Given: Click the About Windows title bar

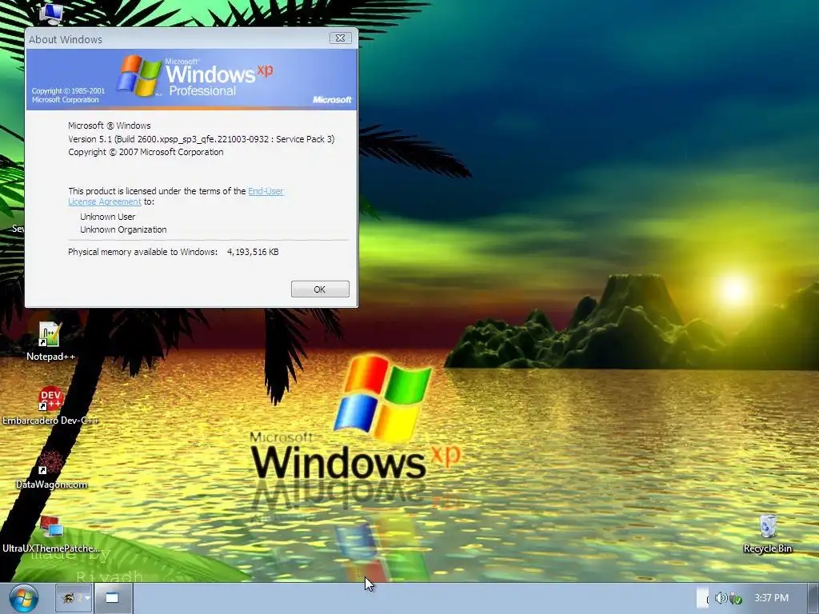Looking at the screenshot, I should 178,38.
